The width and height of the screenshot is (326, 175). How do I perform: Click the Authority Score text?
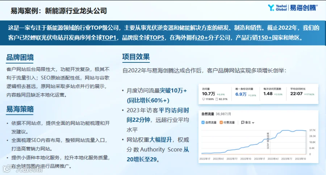point(161,149)
